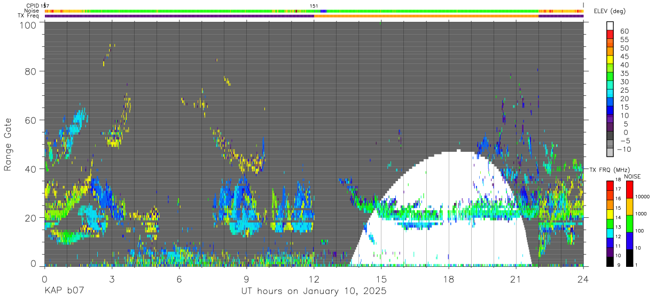Click the 24 tick on the UT hours axis
Image resolution: width=656 pixels, height=302 pixels.
(583, 279)
